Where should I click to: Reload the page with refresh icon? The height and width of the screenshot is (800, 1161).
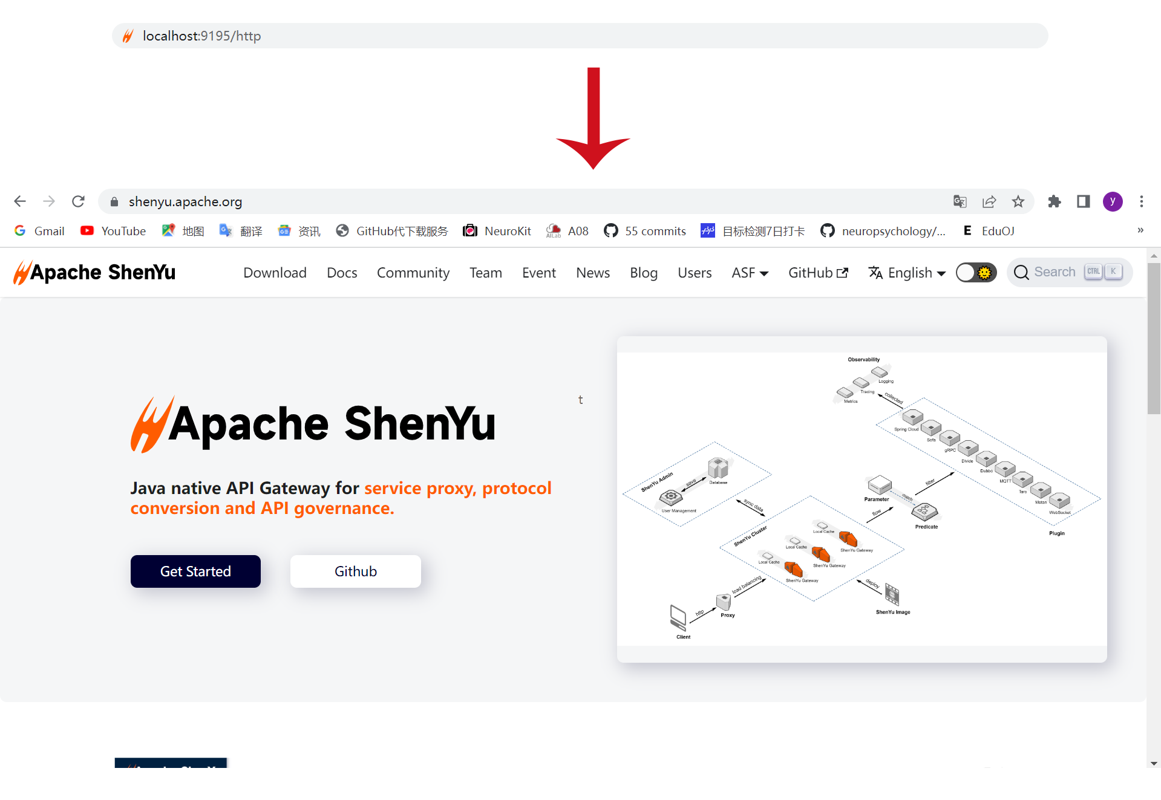(x=78, y=201)
